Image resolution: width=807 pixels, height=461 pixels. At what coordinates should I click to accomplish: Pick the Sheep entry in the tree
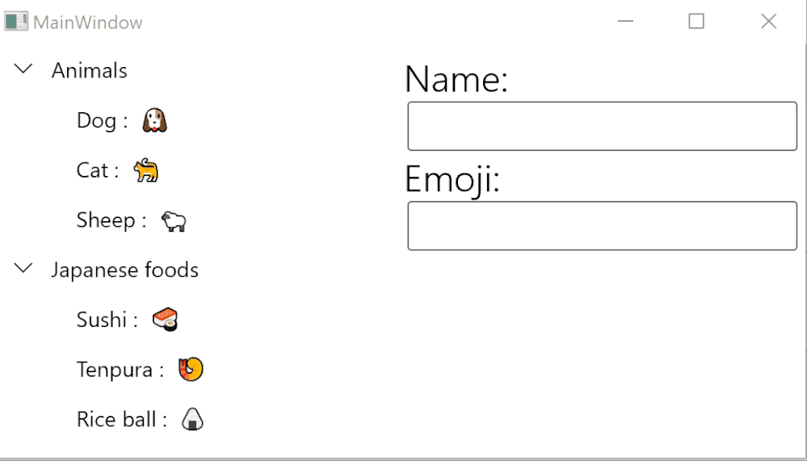click(x=106, y=220)
